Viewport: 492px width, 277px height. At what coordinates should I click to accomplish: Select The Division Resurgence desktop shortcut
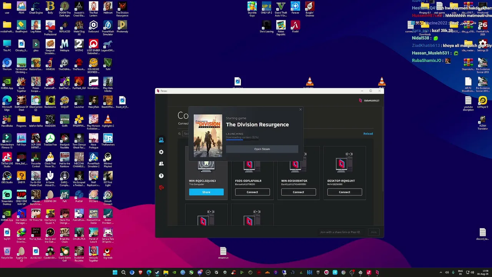coord(122,9)
